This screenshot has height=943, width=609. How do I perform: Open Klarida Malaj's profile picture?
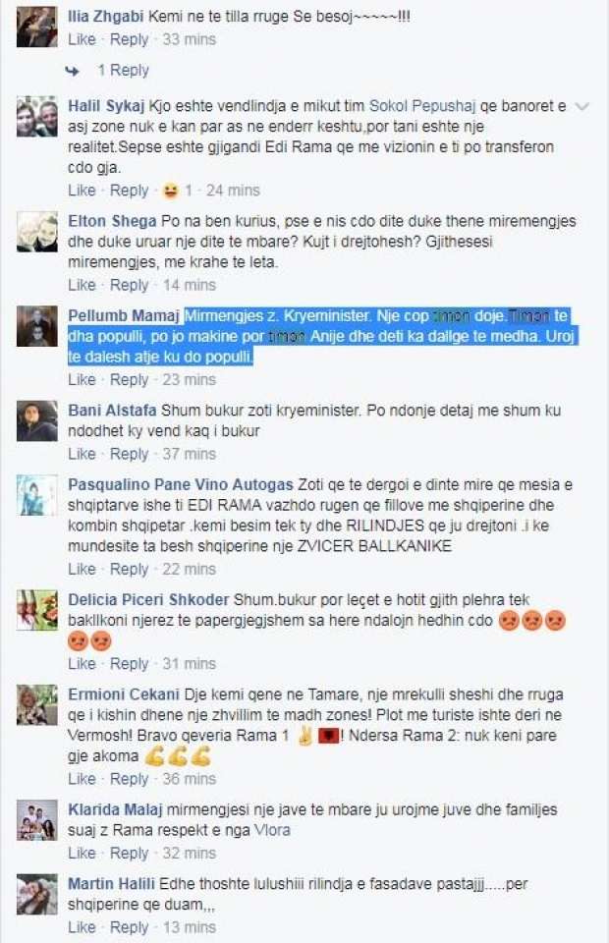(37, 820)
